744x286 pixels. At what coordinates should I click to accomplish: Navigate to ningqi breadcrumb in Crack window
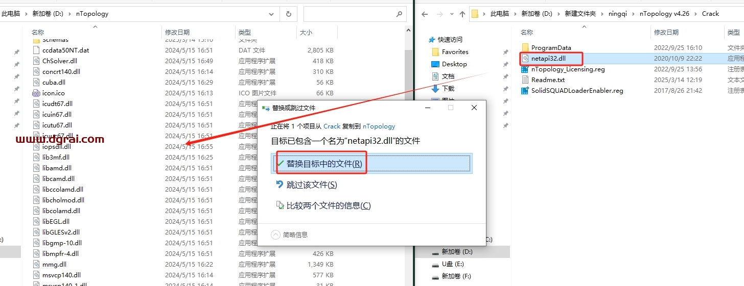[617, 14]
